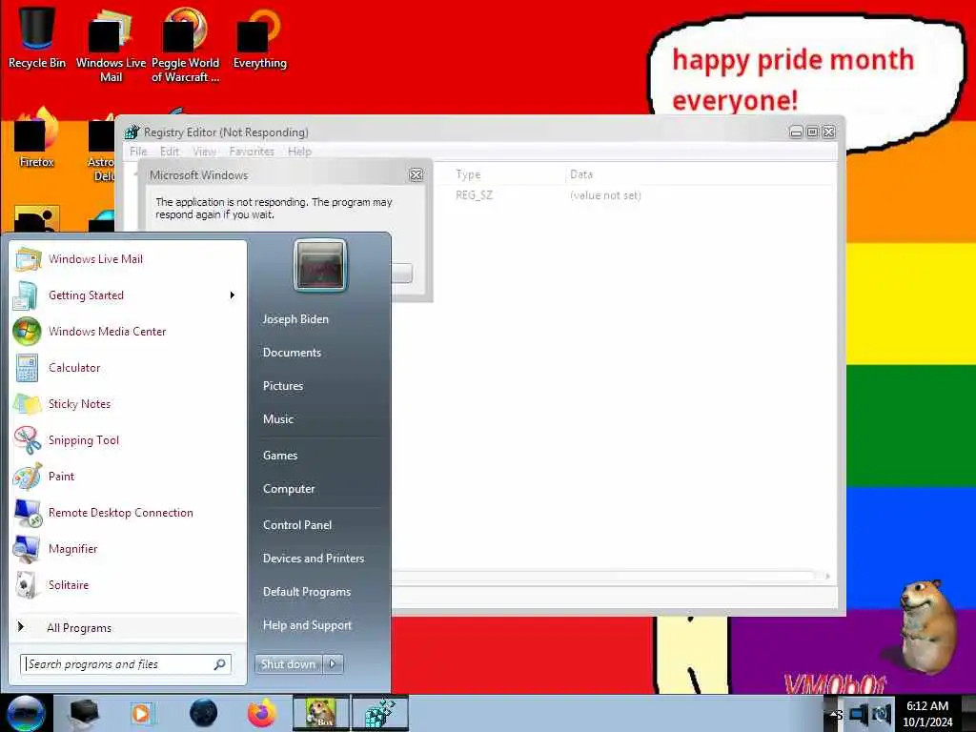Viewport: 976px width, 732px height.
Task: Select the REG_SZ value cell
Action: 474,194
